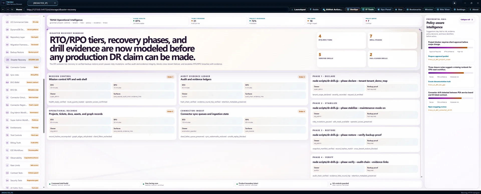Click the URL address field
Screen dimensions: 481x194
click(x=157, y=10)
